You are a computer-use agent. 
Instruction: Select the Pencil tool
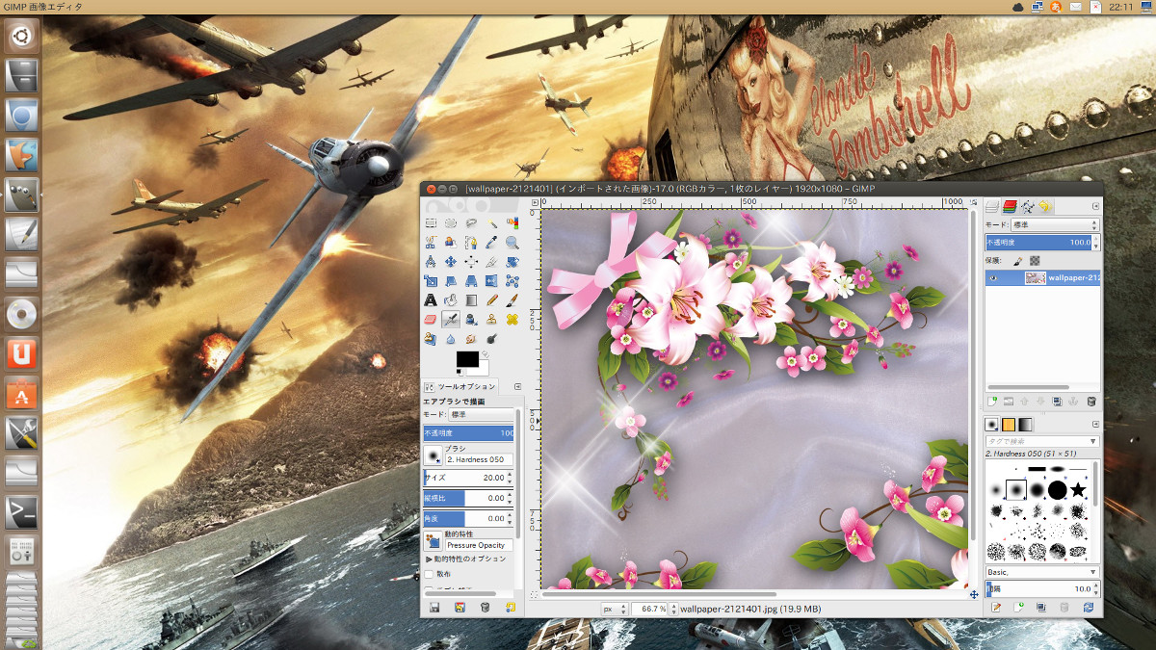click(491, 300)
